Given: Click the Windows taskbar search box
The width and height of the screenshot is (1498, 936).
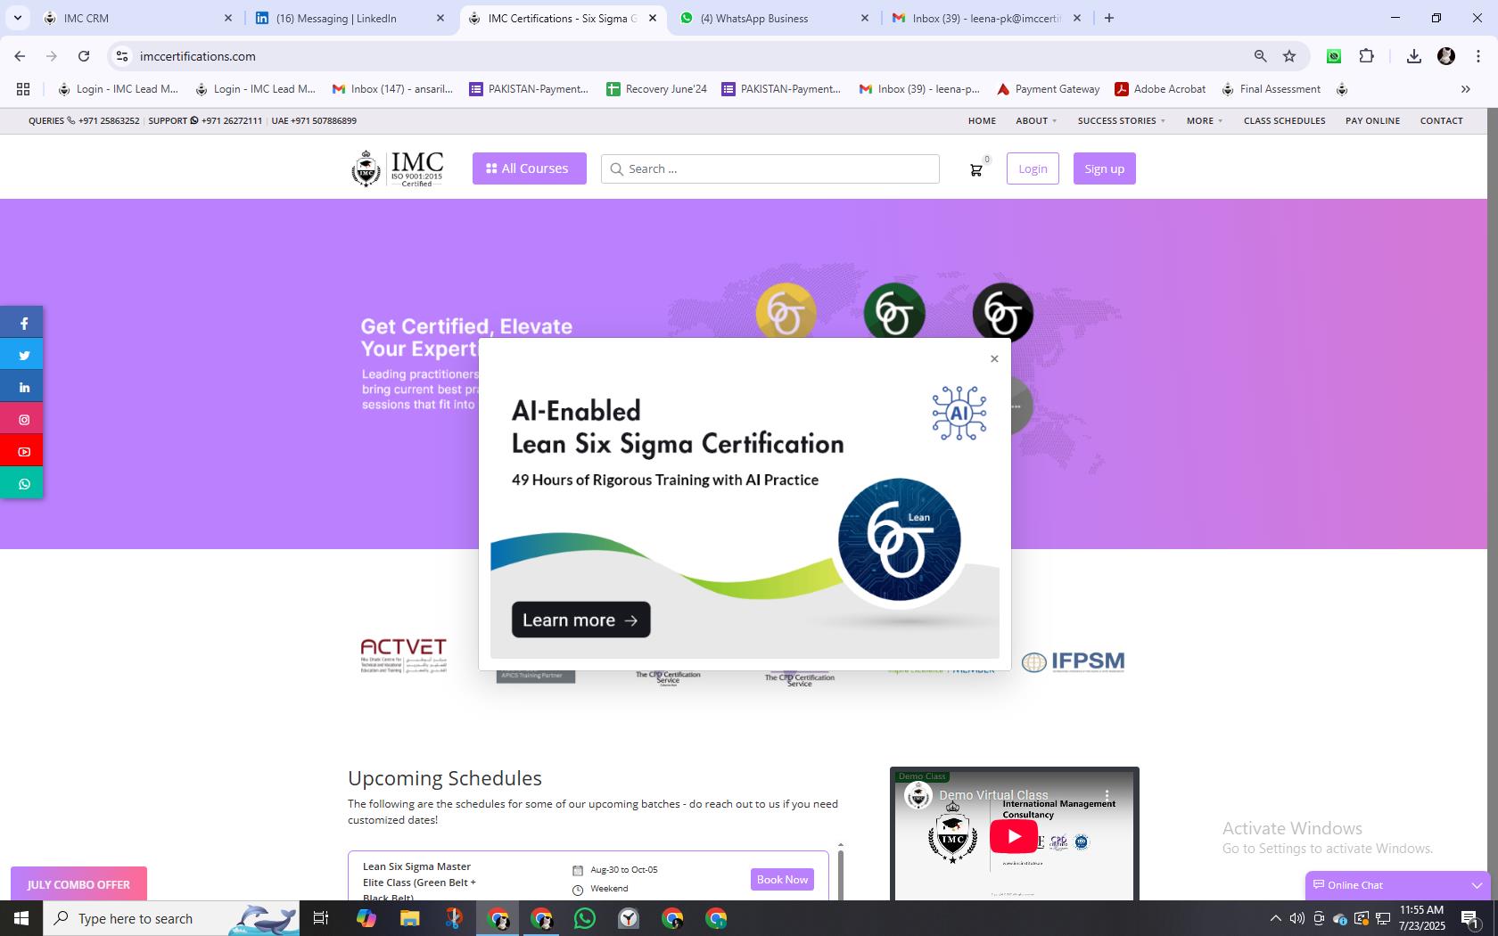Looking at the screenshot, I should point(171,918).
